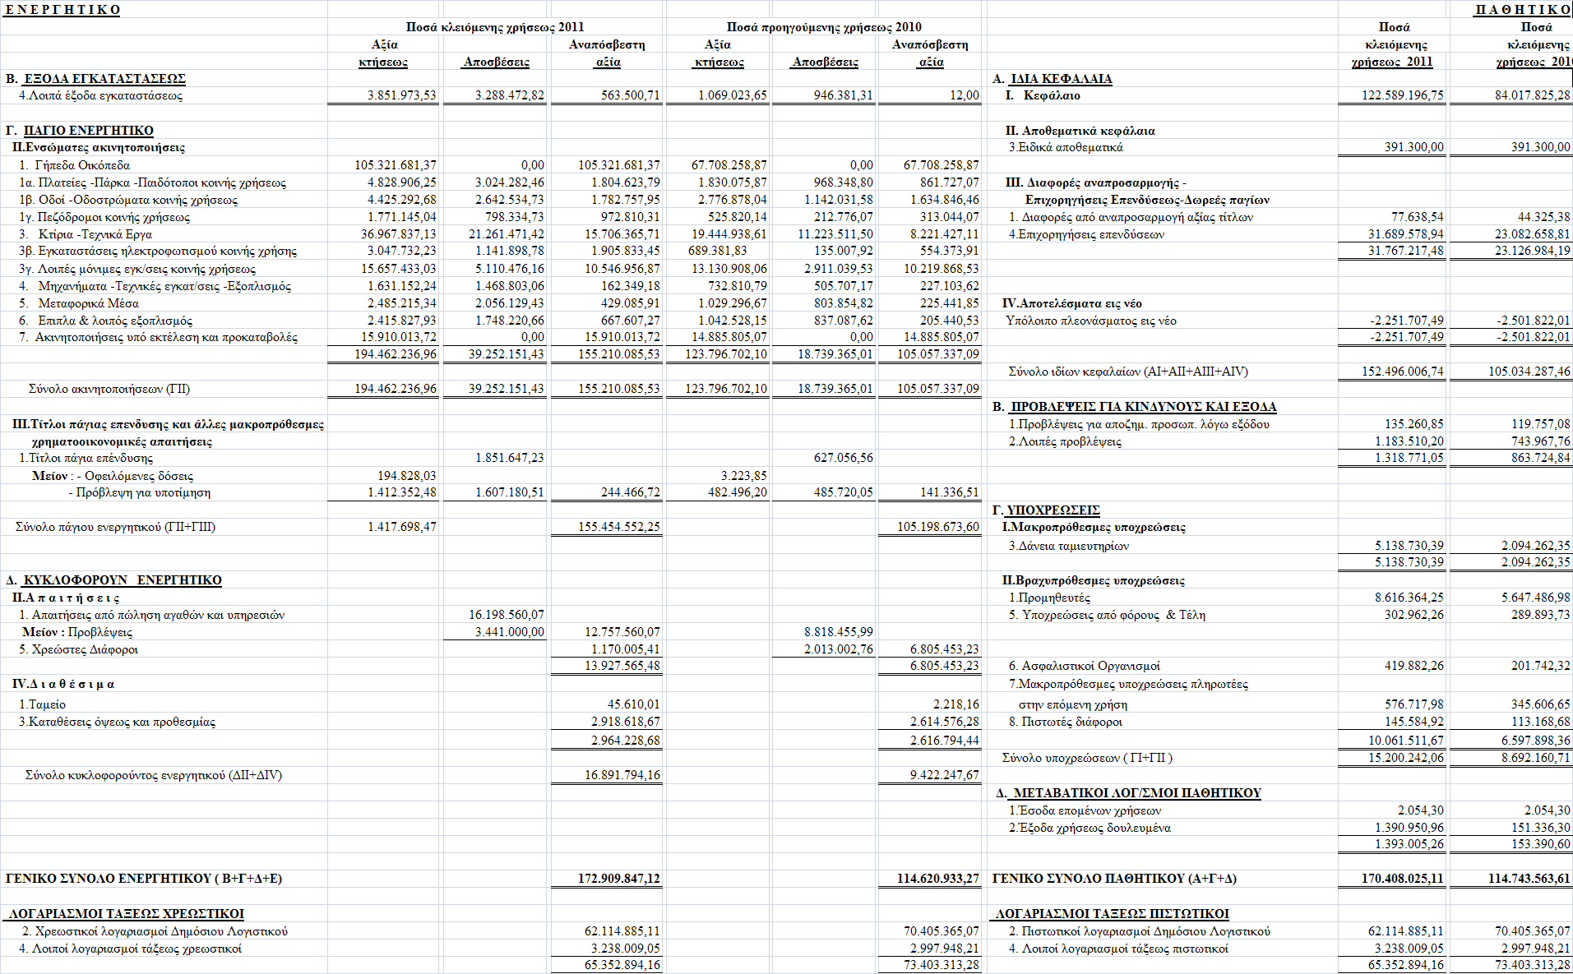Image resolution: width=1573 pixels, height=974 pixels.
Task: Select row '3. Κτίρια -Τεχνικά Έργα'
Action: click(86, 234)
